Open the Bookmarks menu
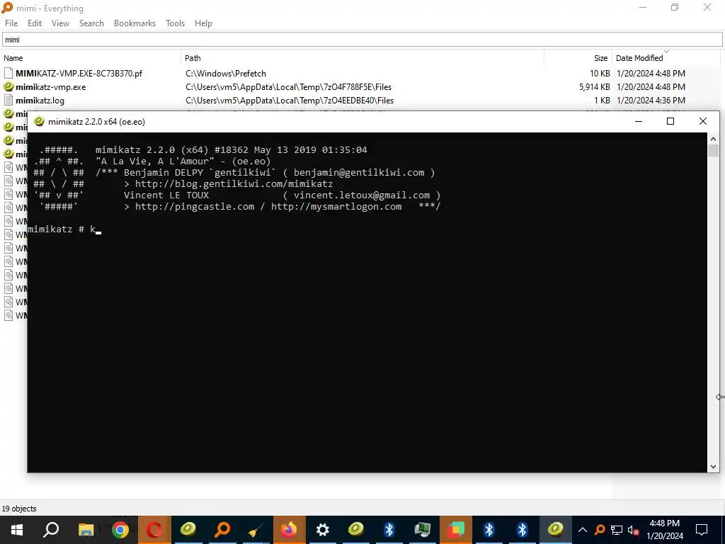Image resolution: width=725 pixels, height=544 pixels. [x=135, y=23]
